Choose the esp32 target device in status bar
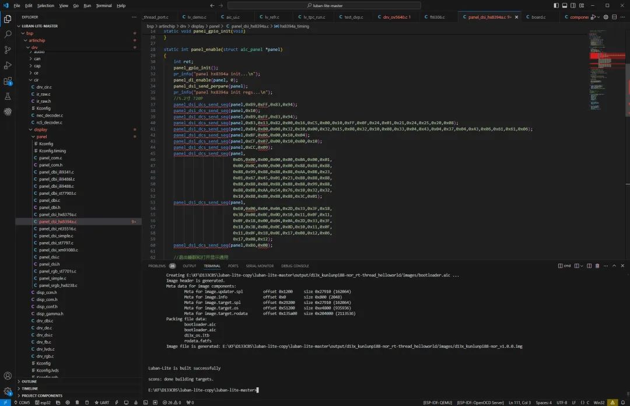 click(43, 402)
